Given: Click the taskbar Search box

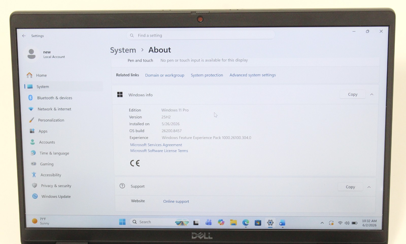Looking at the screenshot, I should (x=160, y=222).
